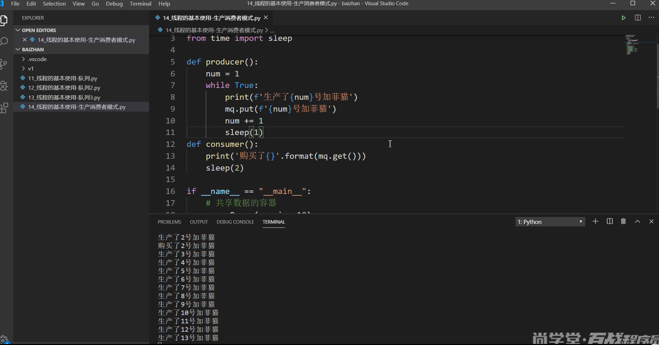Open the View menu

tap(79, 3)
